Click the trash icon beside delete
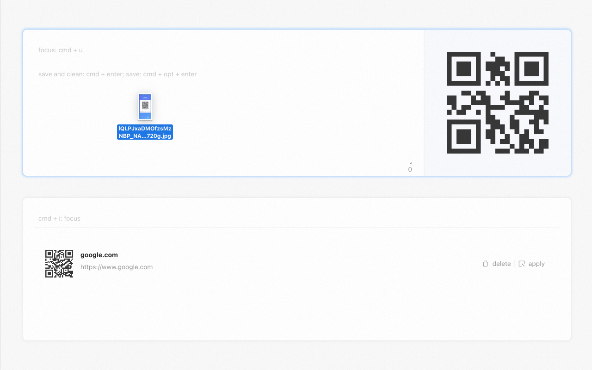The width and height of the screenshot is (592, 370). 485,263
